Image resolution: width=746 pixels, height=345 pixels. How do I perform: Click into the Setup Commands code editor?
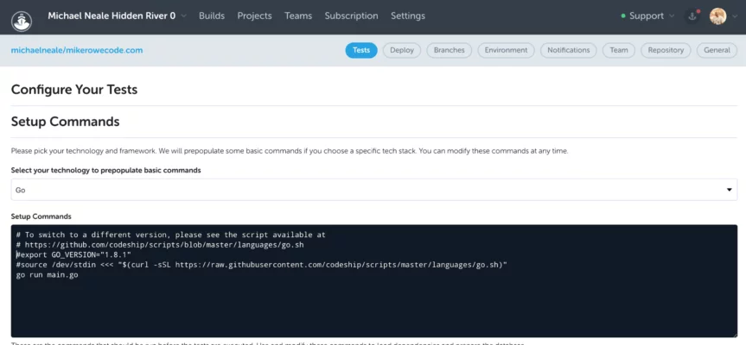click(374, 281)
